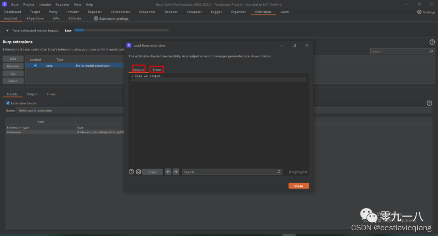Viewport: 438px width, 236px height.
Task: Click the Up button
Action: click(13, 74)
